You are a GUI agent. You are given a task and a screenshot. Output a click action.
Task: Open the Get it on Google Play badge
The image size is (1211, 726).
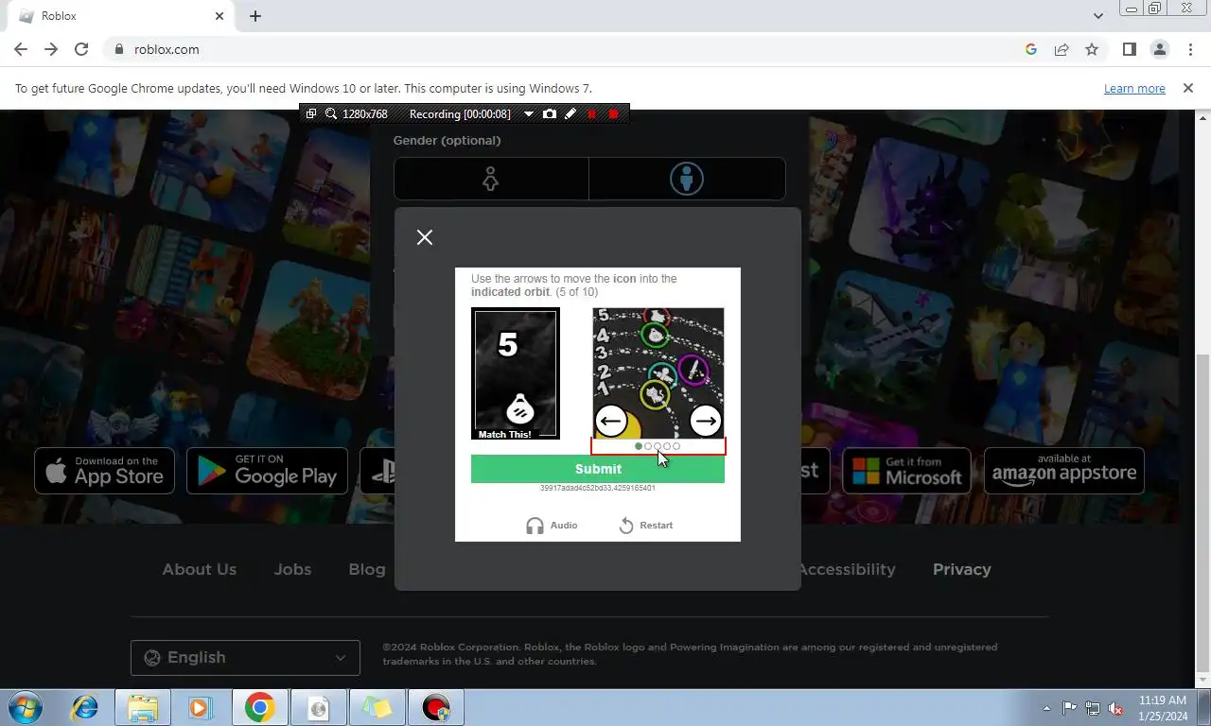tap(267, 471)
